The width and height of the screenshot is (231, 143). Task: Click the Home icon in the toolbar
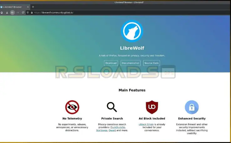[2, 12]
